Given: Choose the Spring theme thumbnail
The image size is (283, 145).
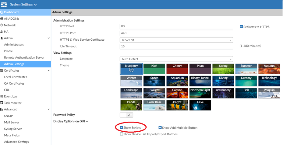Looking at the screenshot, I should (223, 69).
